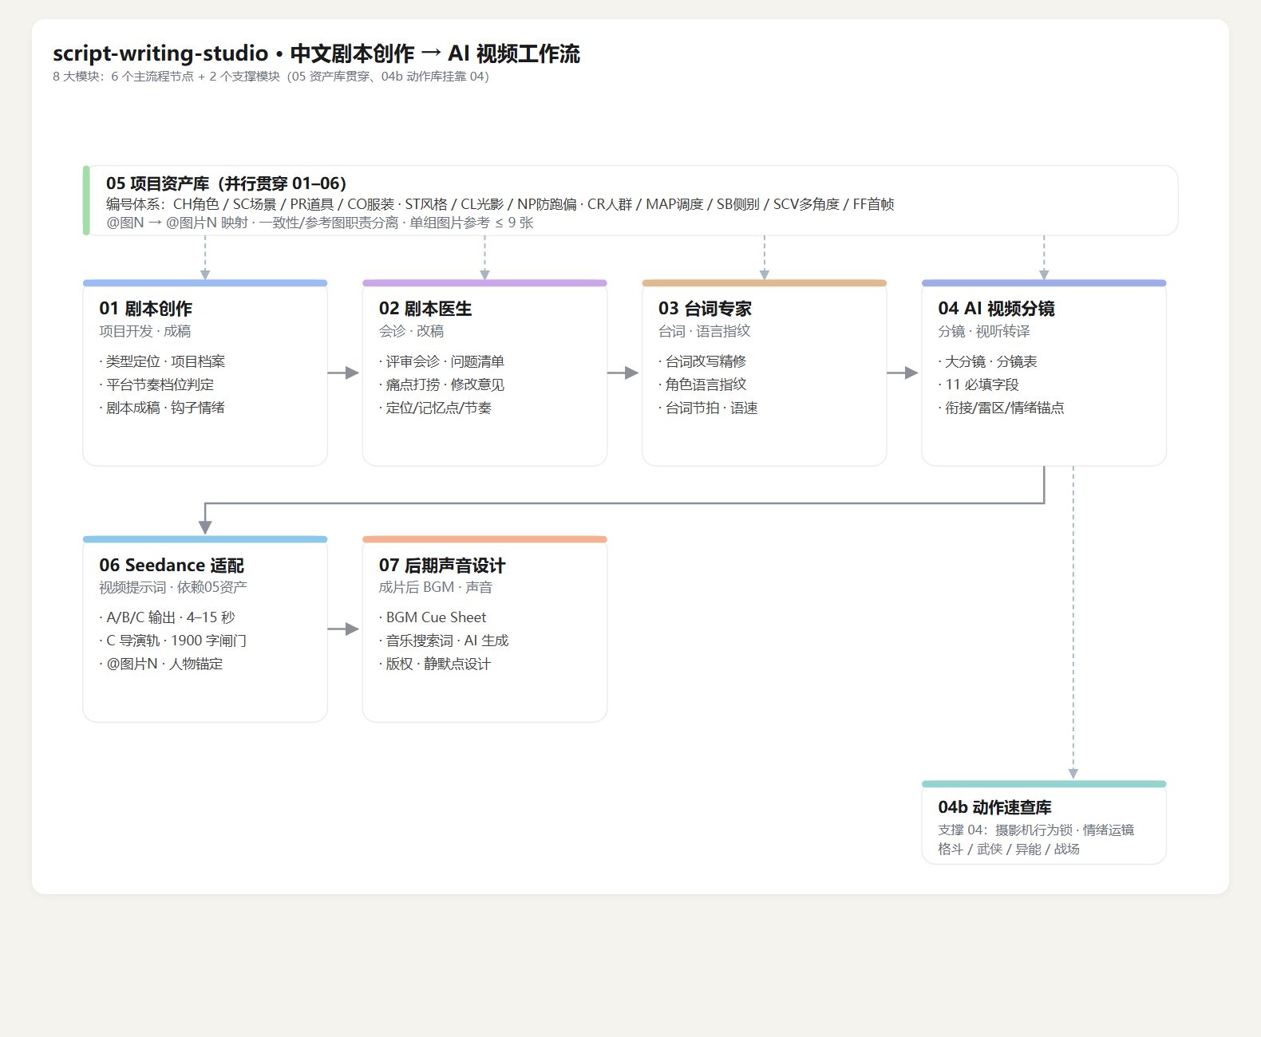
Task: Click the bullet "@图片N · 人物锚定"
Action: click(161, 664)
